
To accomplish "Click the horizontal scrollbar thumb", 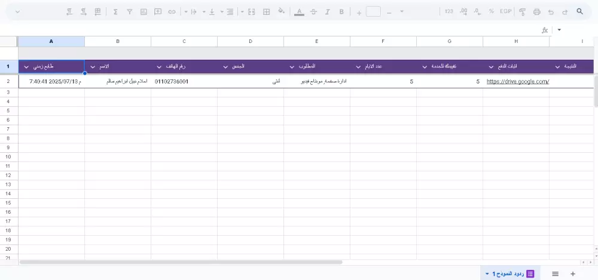I will [x=181, y=262].
